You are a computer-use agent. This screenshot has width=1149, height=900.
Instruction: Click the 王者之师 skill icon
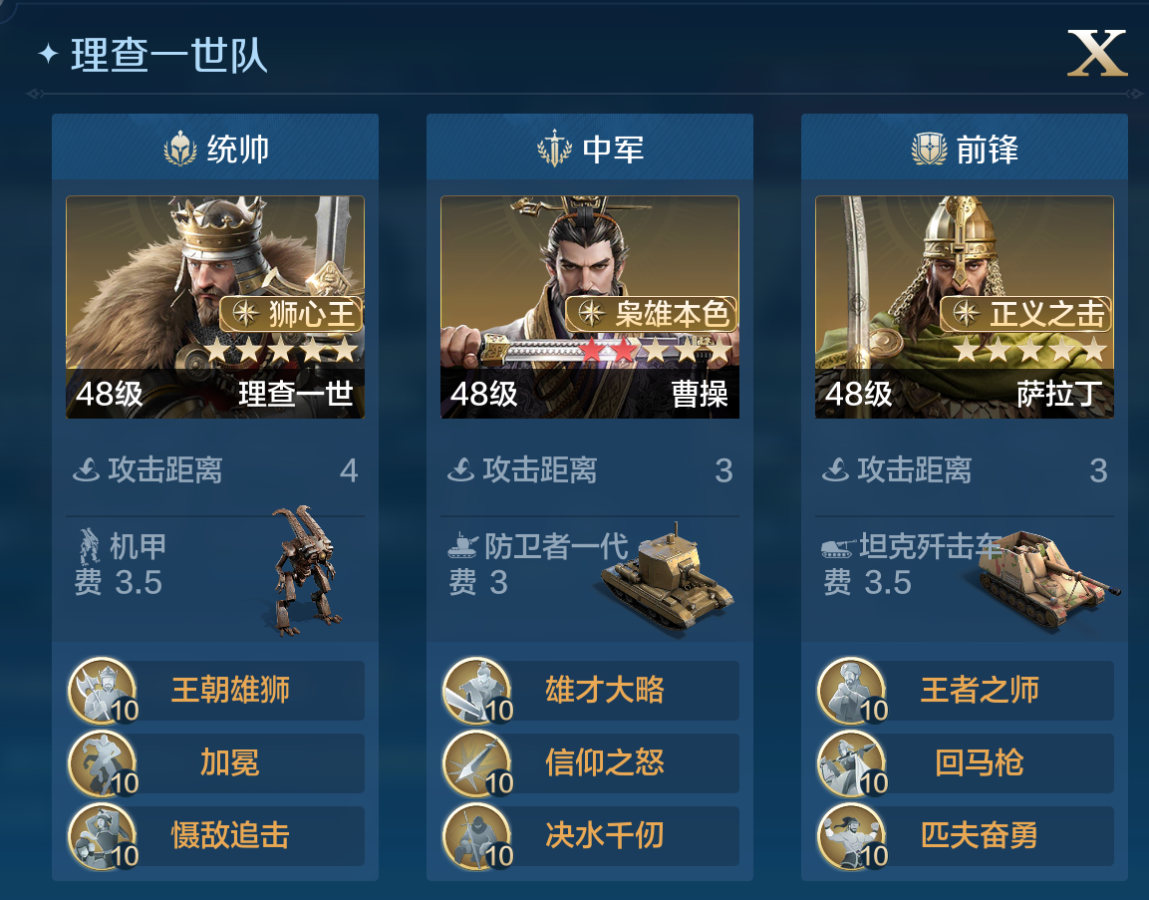pyautogui.click(x=852, y=691)
